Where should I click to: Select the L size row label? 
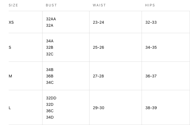click(10, 108)
